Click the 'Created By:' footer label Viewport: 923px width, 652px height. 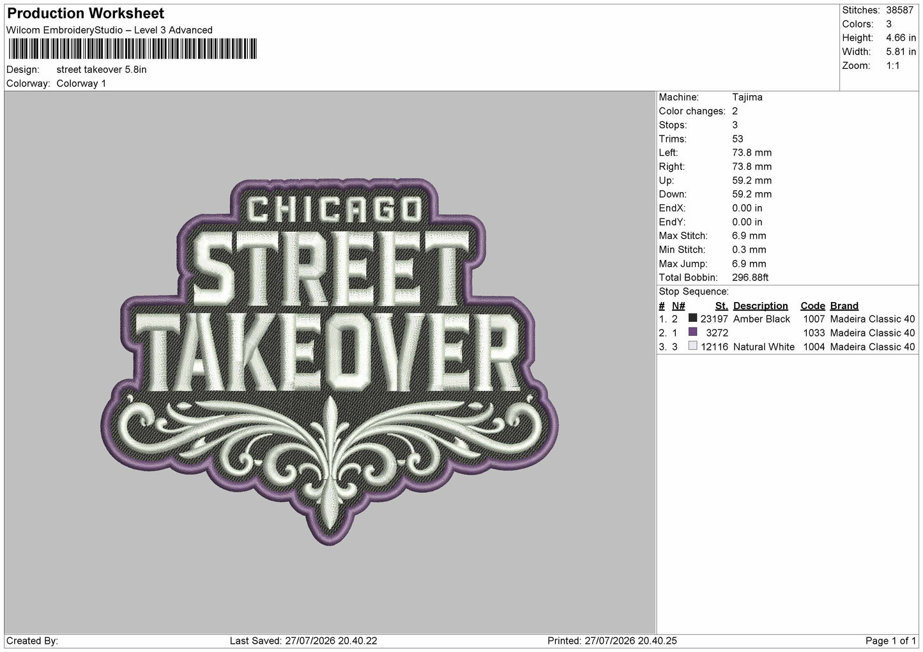32,641
